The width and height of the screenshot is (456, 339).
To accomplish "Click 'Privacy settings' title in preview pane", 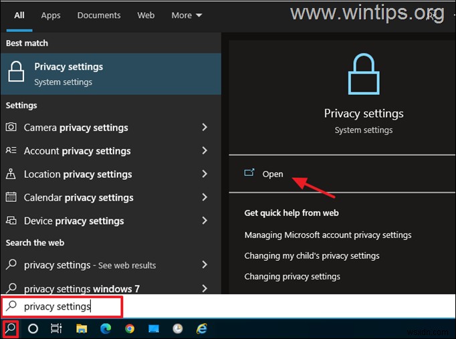I will pos(364,114).
